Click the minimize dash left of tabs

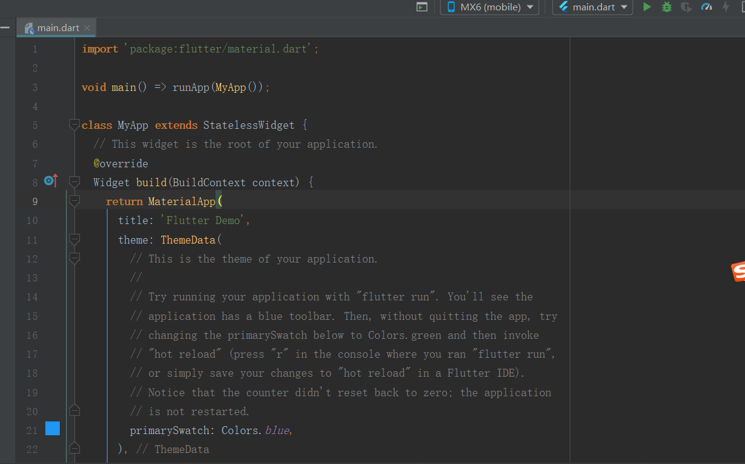point(5,27)
